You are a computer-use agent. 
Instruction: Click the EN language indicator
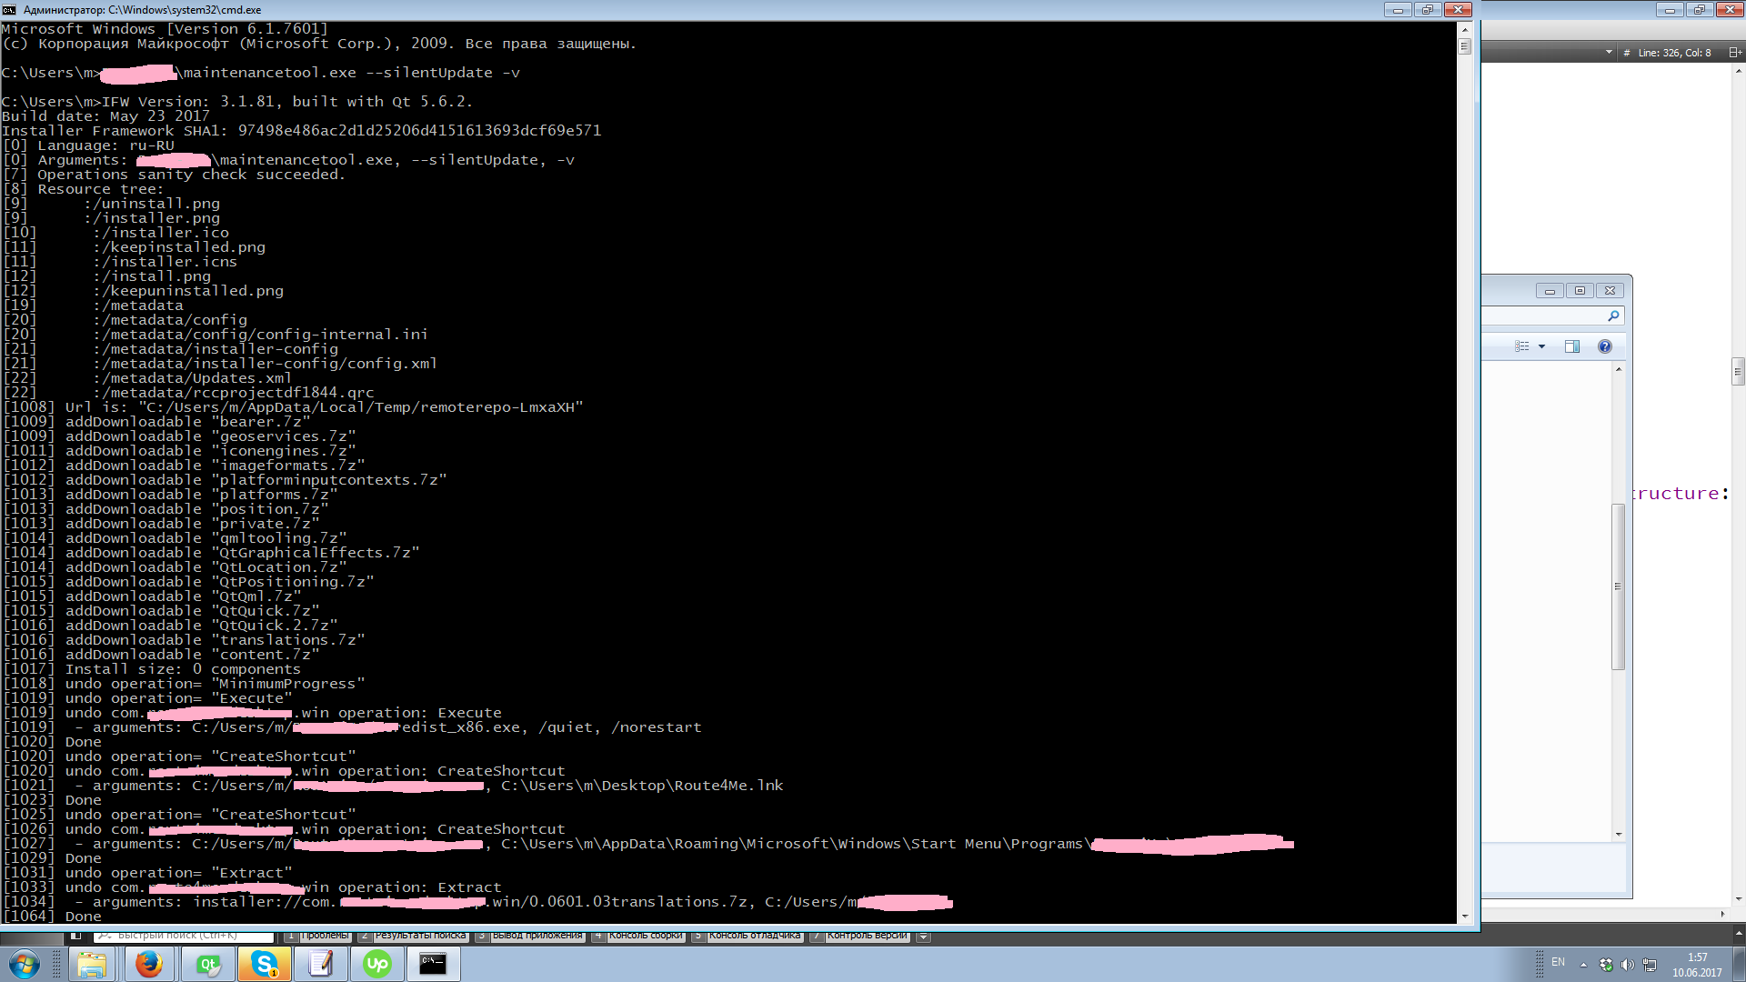1558,962
